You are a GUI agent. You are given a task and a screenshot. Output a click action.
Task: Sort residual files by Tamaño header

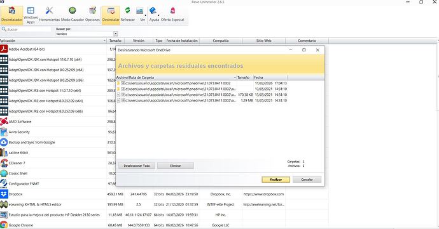pyautogui.click(x=245, y=77)
